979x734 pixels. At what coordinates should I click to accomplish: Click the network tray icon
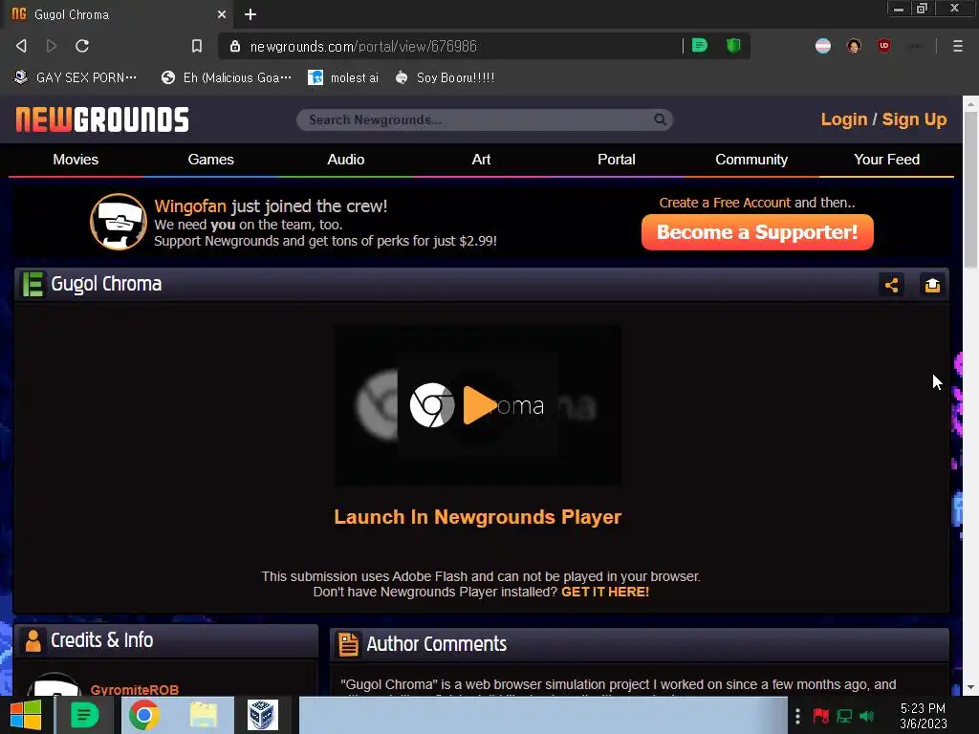click(844, 716)
